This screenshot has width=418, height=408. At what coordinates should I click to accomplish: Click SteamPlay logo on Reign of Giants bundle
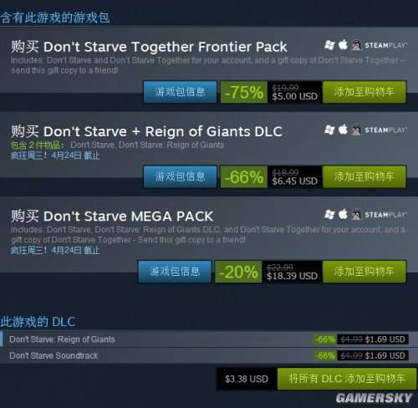385,130
